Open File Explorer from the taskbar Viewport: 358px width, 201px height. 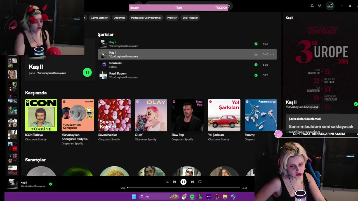pos(225,197)
